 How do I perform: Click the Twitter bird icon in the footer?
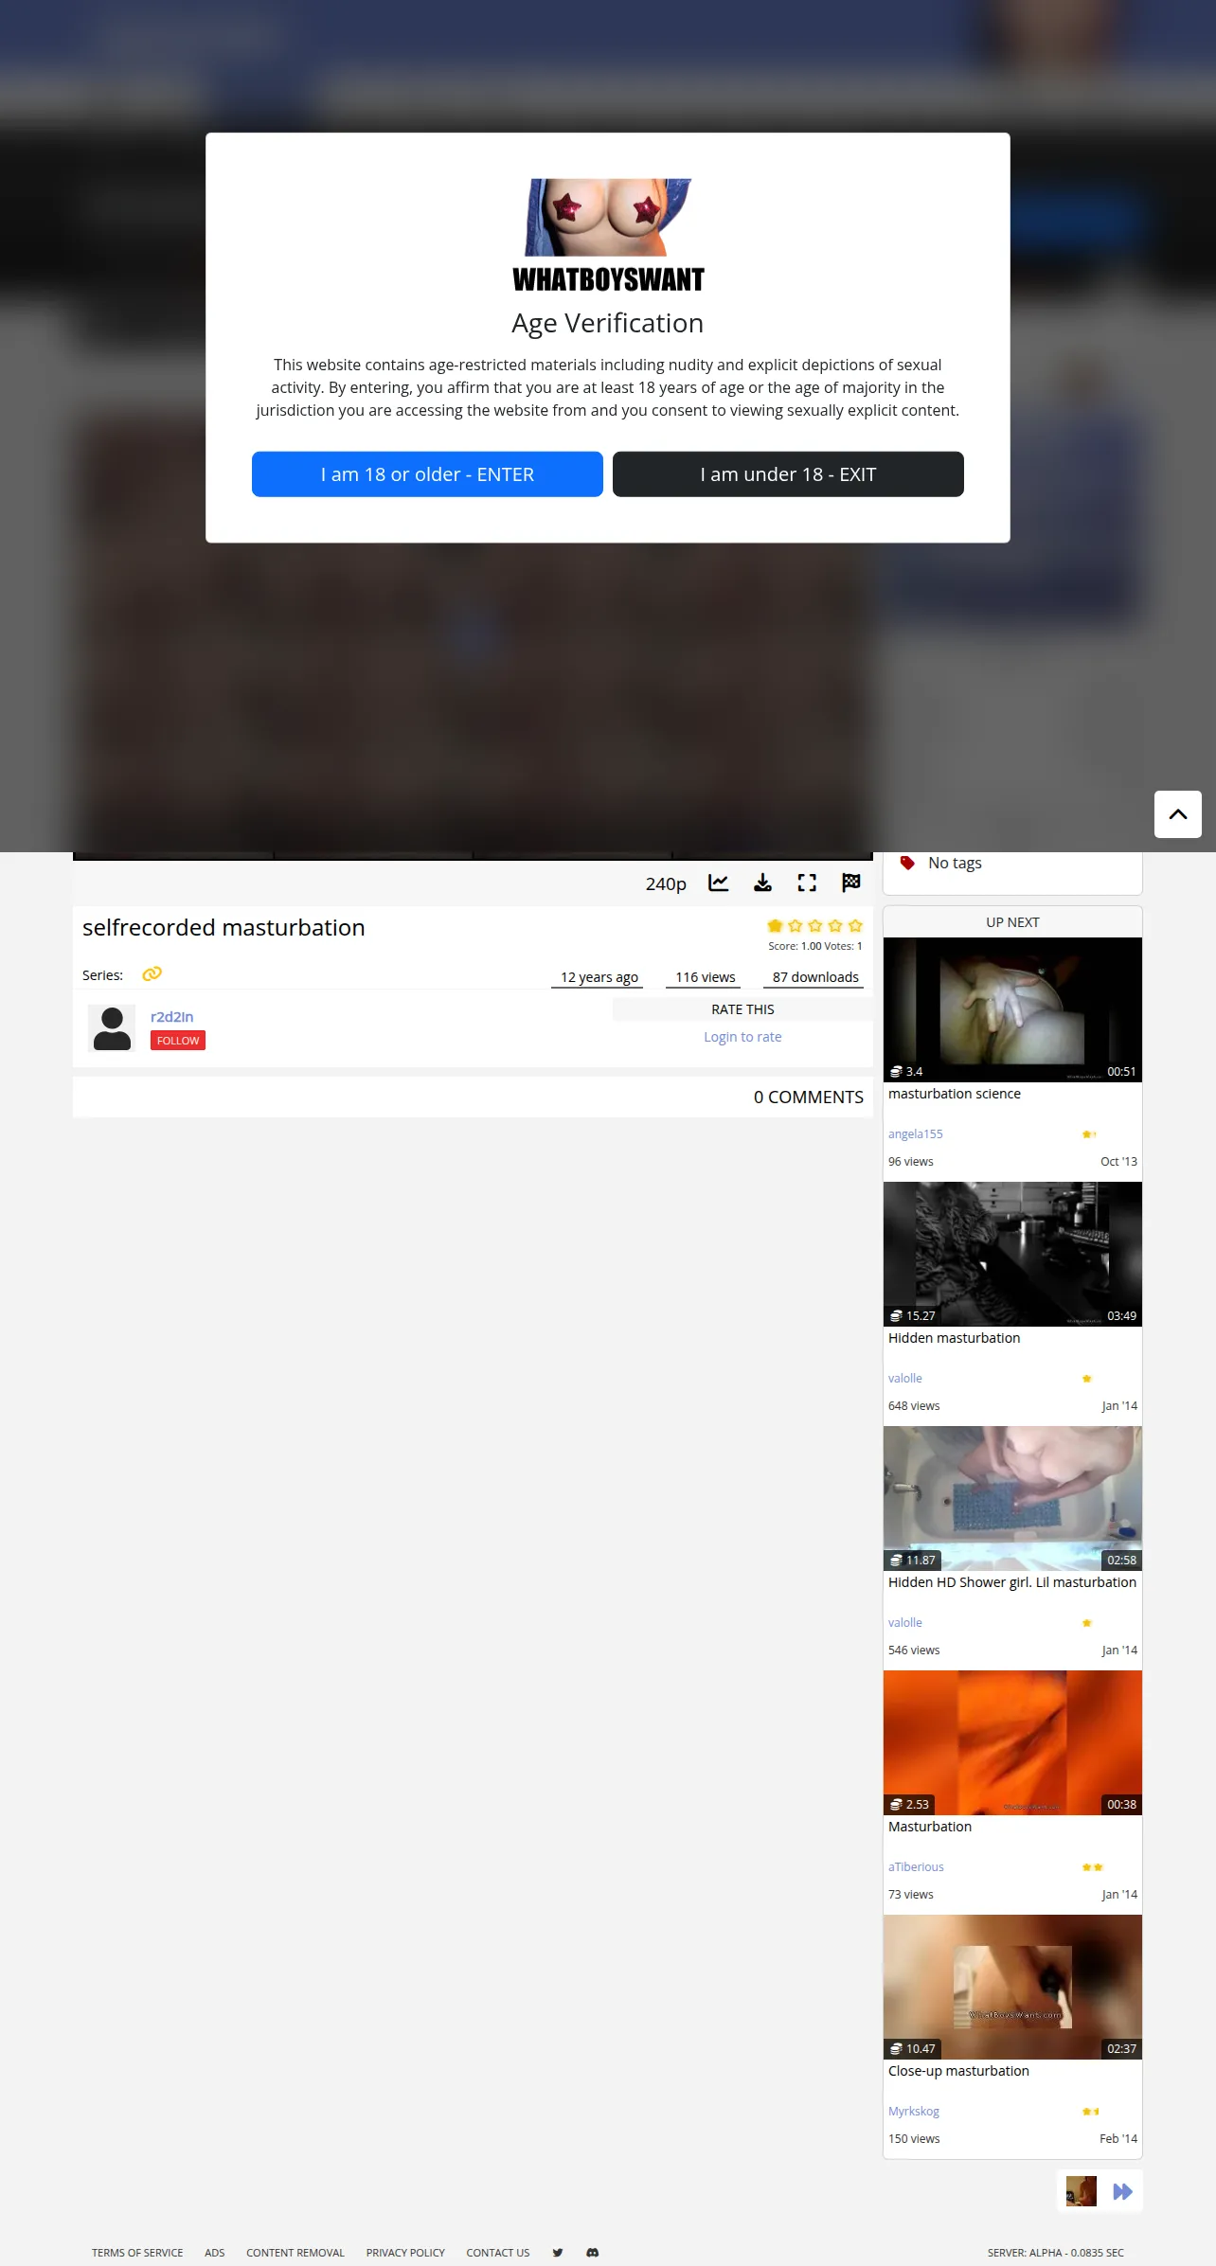tap(558, 2253)
